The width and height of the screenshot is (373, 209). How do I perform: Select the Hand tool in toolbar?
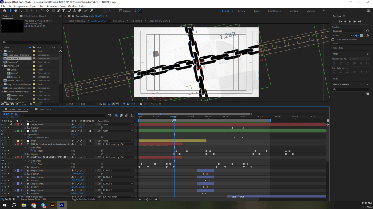[x=16, y=11]
